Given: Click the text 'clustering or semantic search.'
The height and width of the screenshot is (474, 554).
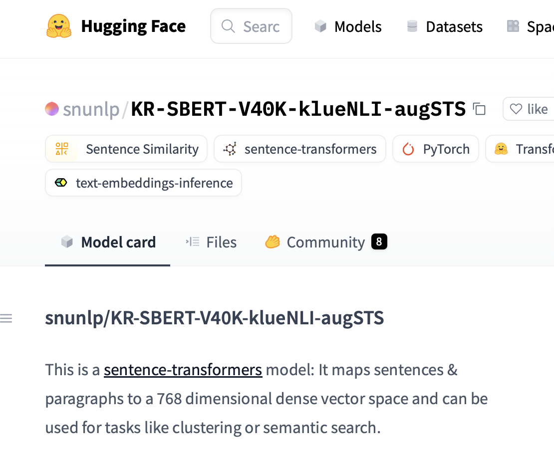Looking at the screenshot, I should point(277,428).
